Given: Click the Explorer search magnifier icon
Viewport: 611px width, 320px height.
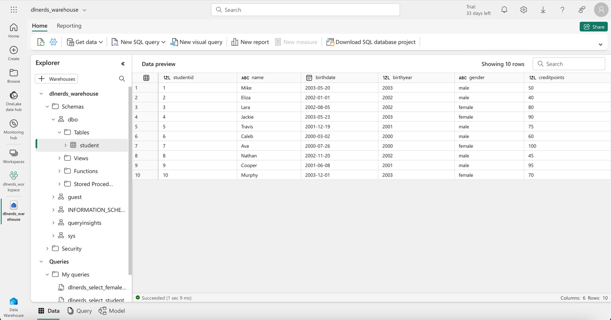Looking at the screenshot, I should (x=122, y=79).
